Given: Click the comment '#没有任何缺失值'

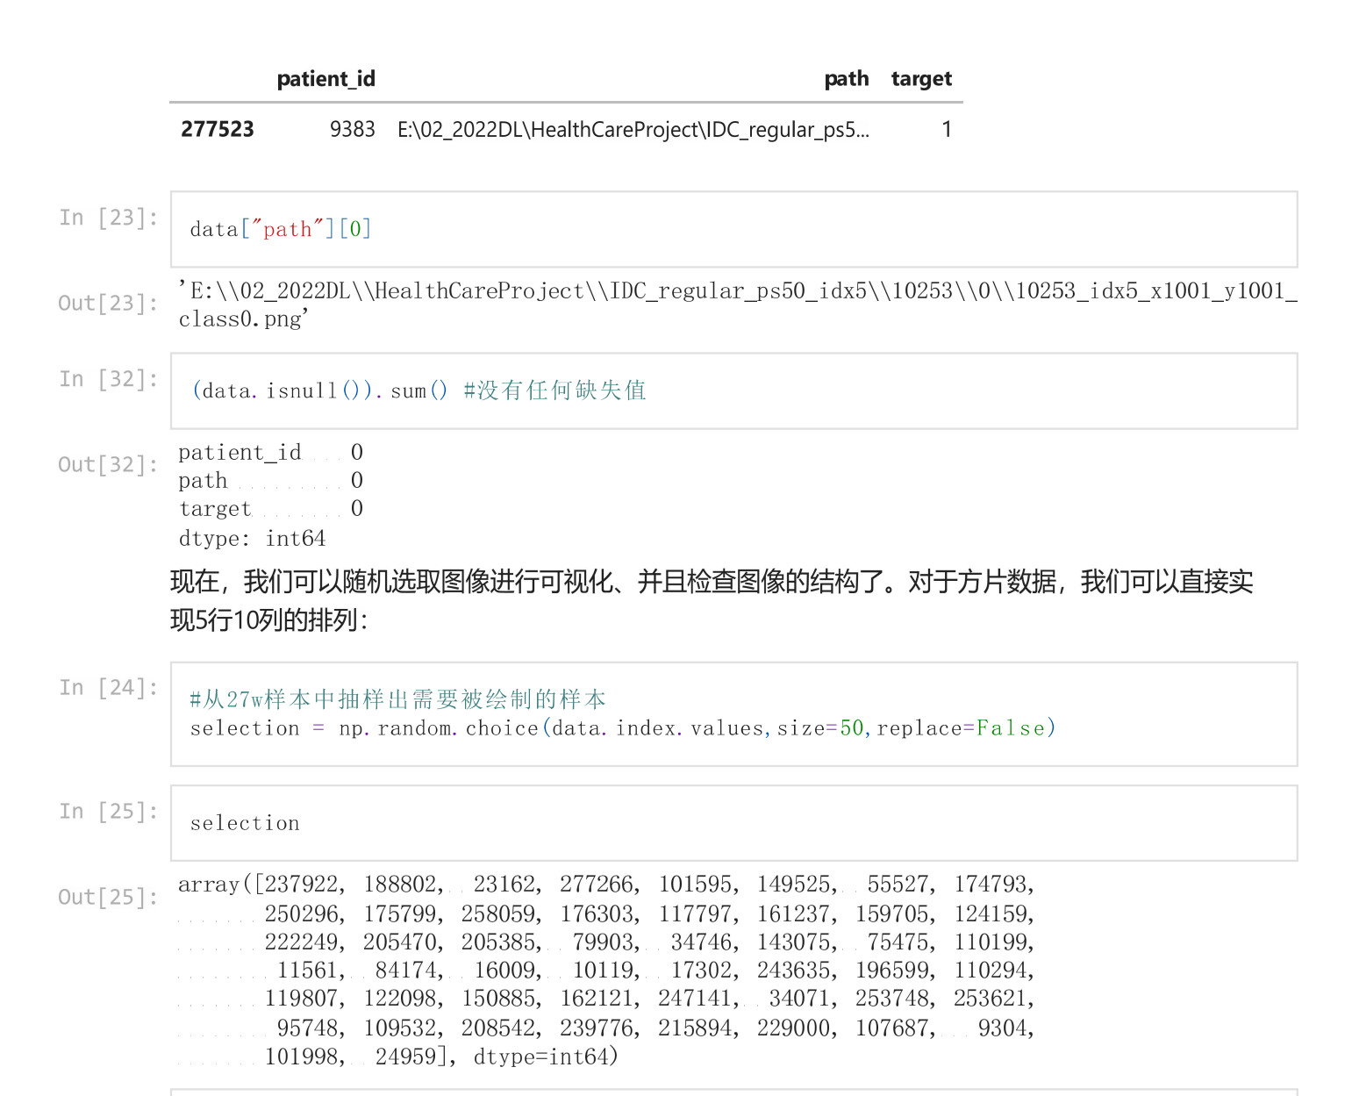Looking at the screenshot, I should tap(555, 390).
